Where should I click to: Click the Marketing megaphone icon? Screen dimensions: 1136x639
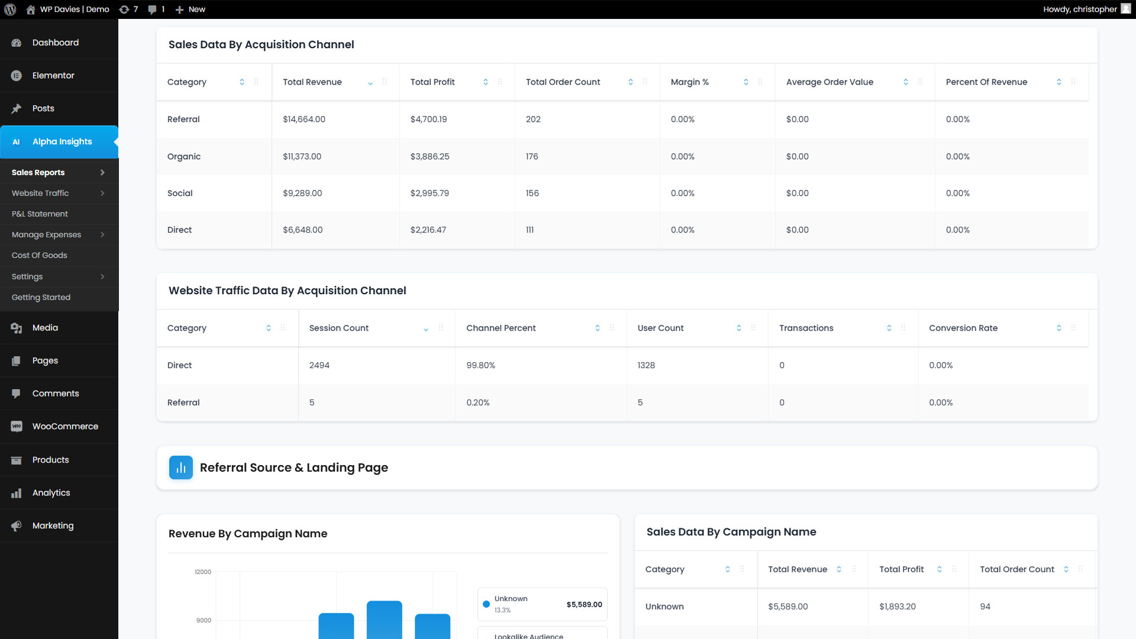[x=17, y=526]
